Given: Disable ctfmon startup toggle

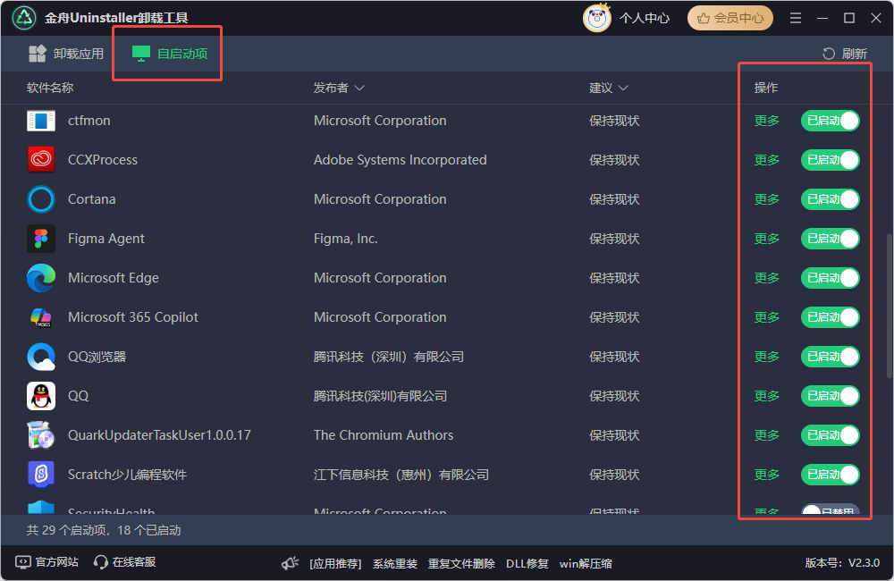Looking at the screenshot, I should point(830,121).
